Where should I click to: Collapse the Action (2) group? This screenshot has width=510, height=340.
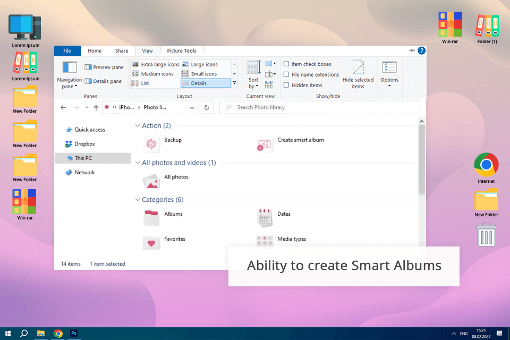coord(138,125)
